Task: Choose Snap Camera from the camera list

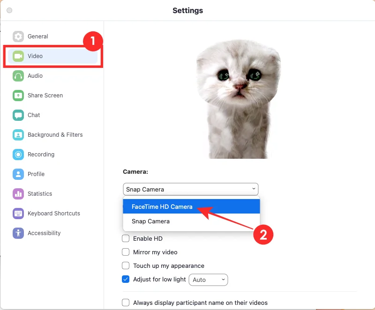Action: coord(150,221)
